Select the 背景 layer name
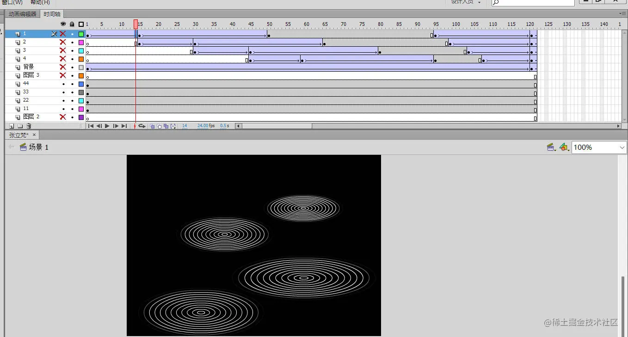628x337 pixels. tap(28, 67)
